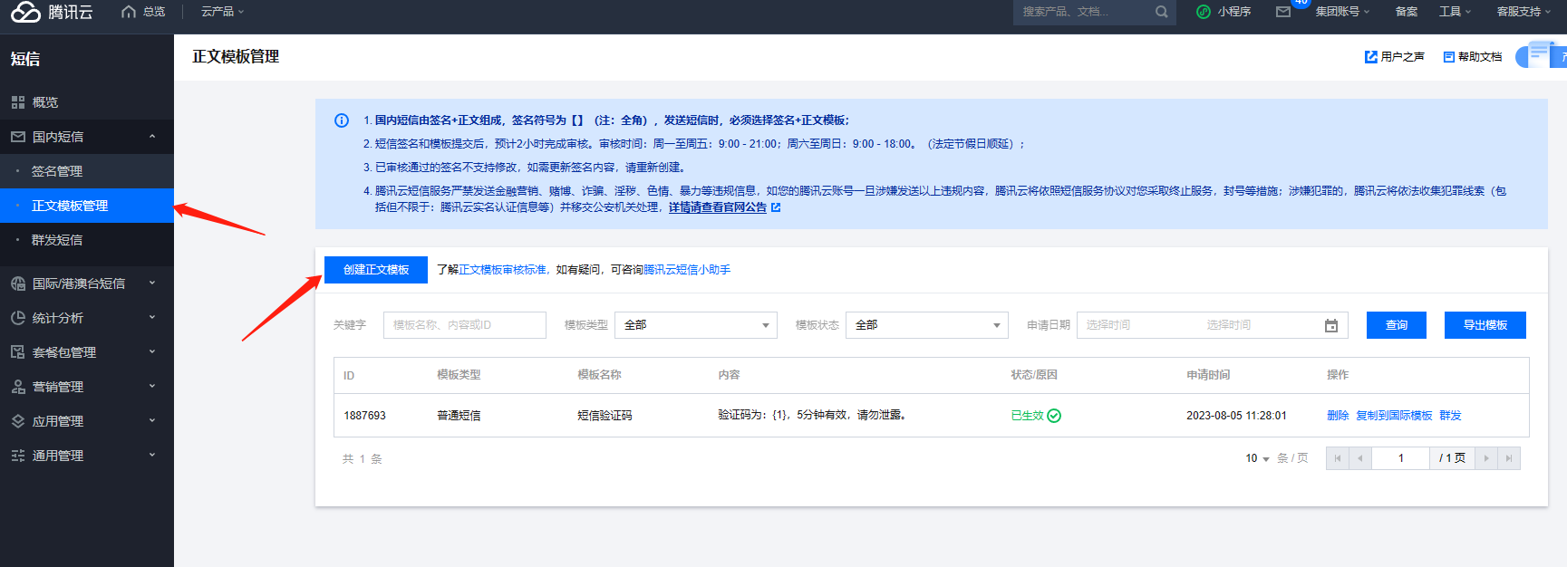The width and height of the screenshot is (1567, 567).
Task: Click the search magnifier icon
Action: click(x=1162, y=12)
